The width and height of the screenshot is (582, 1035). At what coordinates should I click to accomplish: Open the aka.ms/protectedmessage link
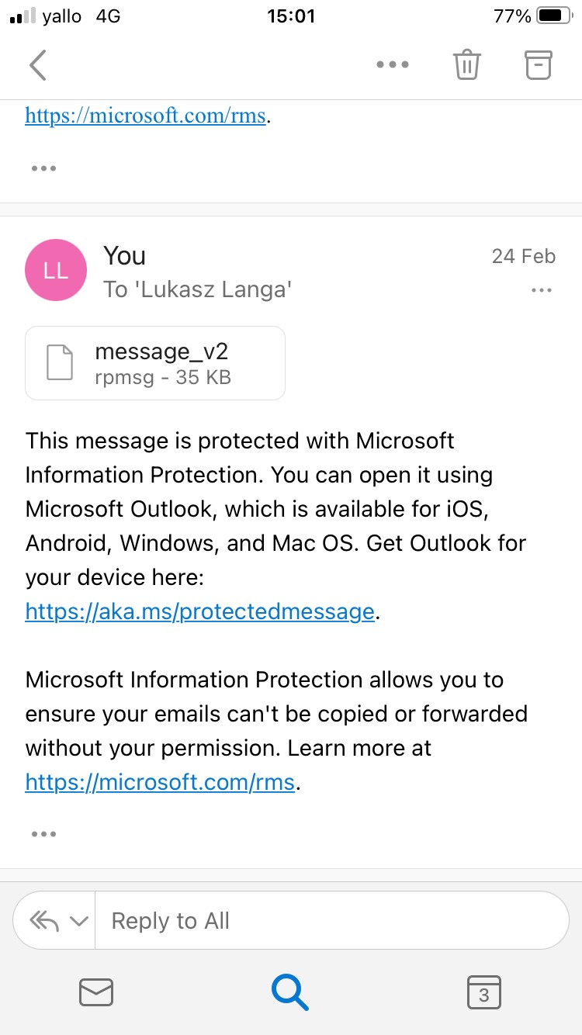200,611
